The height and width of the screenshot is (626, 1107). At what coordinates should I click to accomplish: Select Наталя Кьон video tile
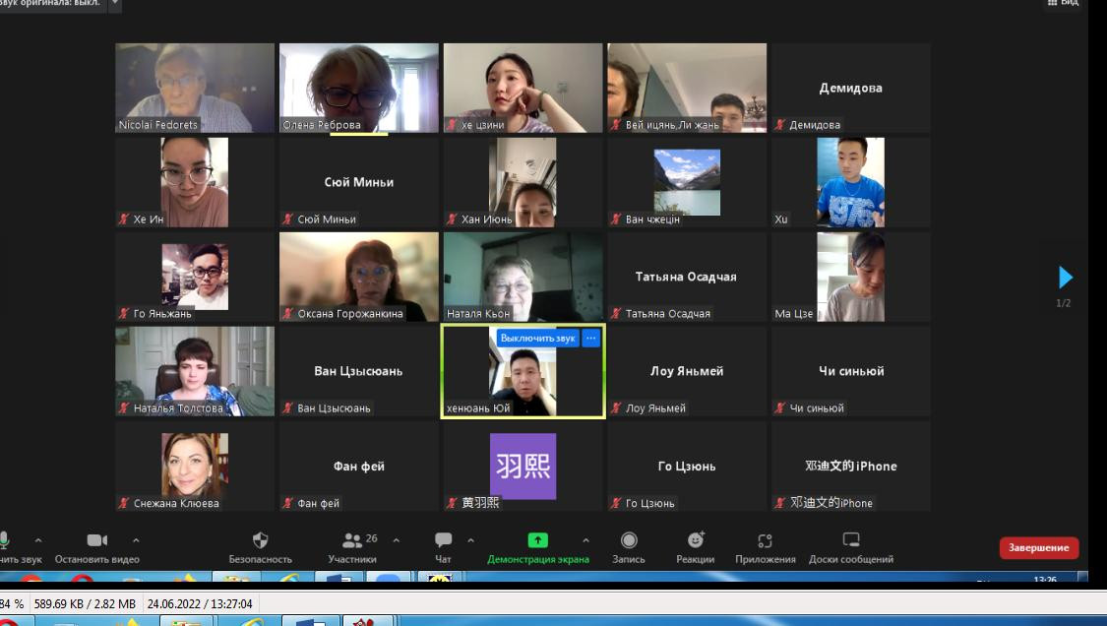click(x=523, y=277)
